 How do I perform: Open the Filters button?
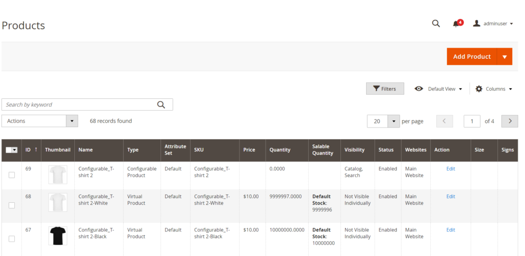pos(385,89)
